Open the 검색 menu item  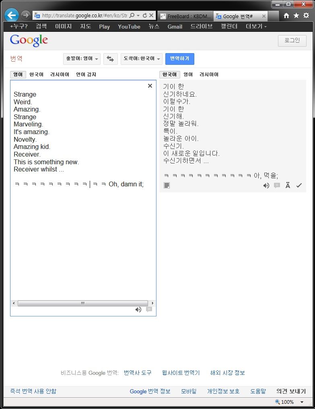click(x=41, y=26)
